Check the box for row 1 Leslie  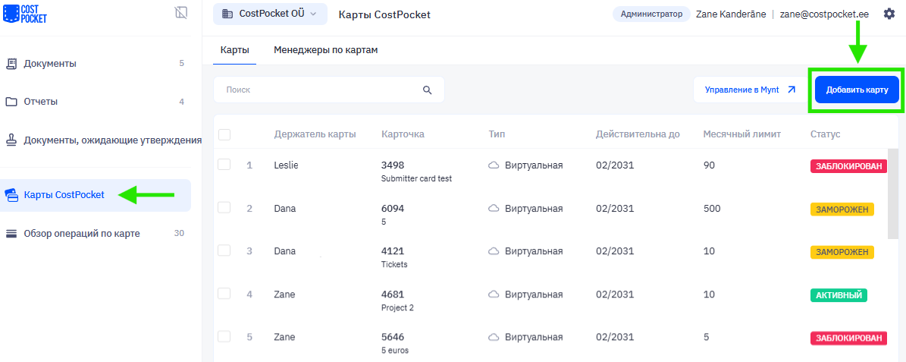point(224,165)
